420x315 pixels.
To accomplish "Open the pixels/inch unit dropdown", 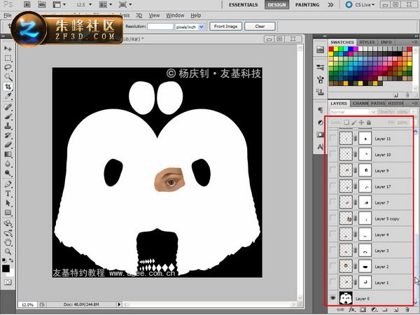I will 201,27.
